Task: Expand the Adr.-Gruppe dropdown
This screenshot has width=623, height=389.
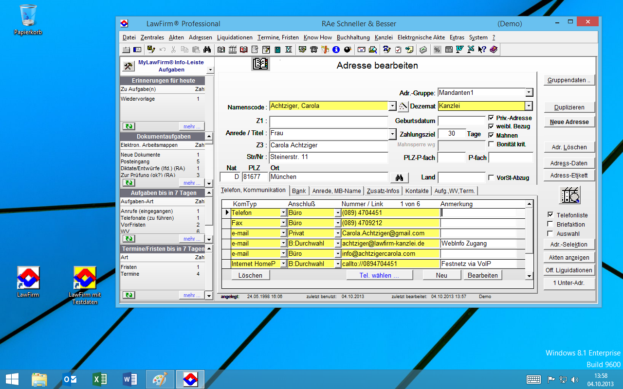Action: click(529, 92)
